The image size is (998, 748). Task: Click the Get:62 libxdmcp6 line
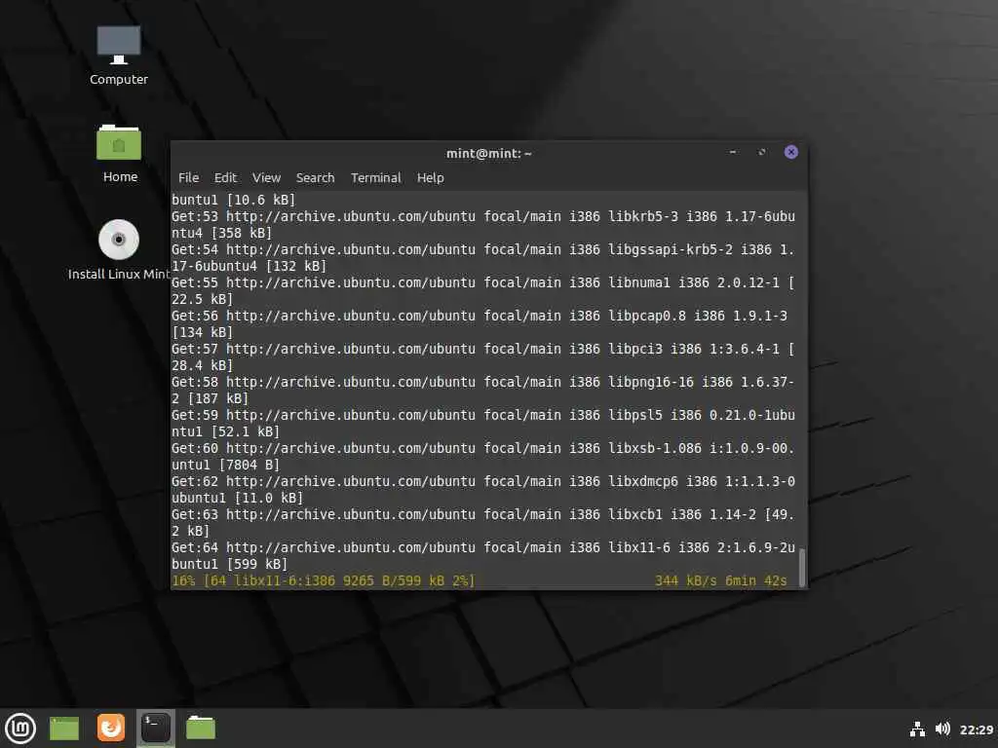click(483, 481)
